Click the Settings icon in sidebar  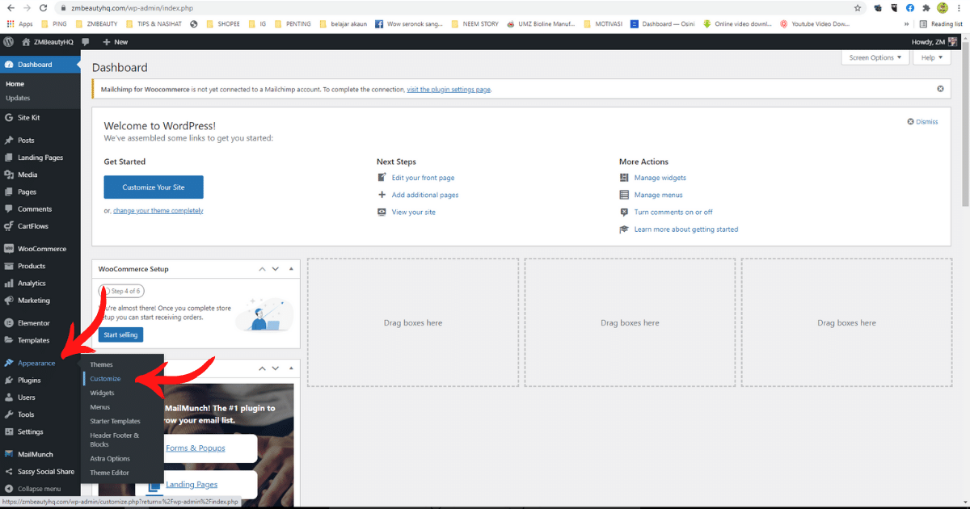(x=9, y=431)
